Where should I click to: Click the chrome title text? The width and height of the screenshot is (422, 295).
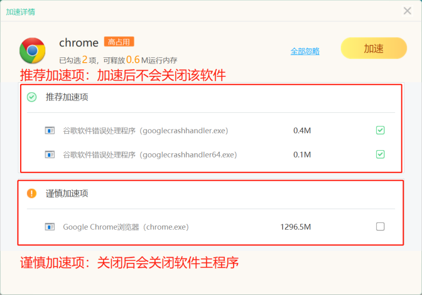(x=79, y=43)
